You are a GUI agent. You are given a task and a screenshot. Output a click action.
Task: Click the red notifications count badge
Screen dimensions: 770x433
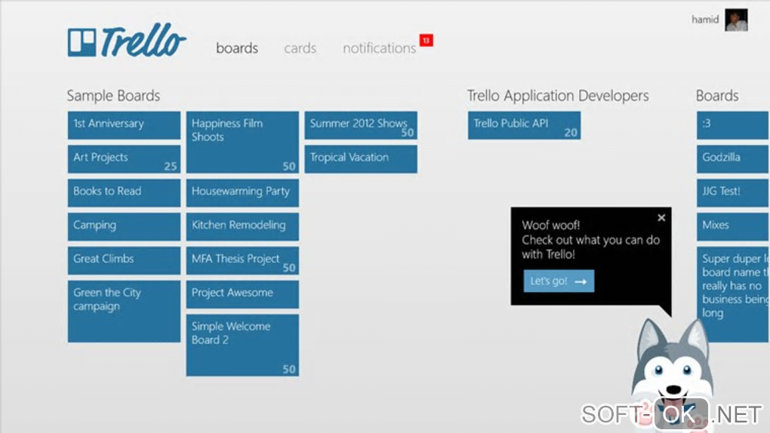(x=426, y=40)
